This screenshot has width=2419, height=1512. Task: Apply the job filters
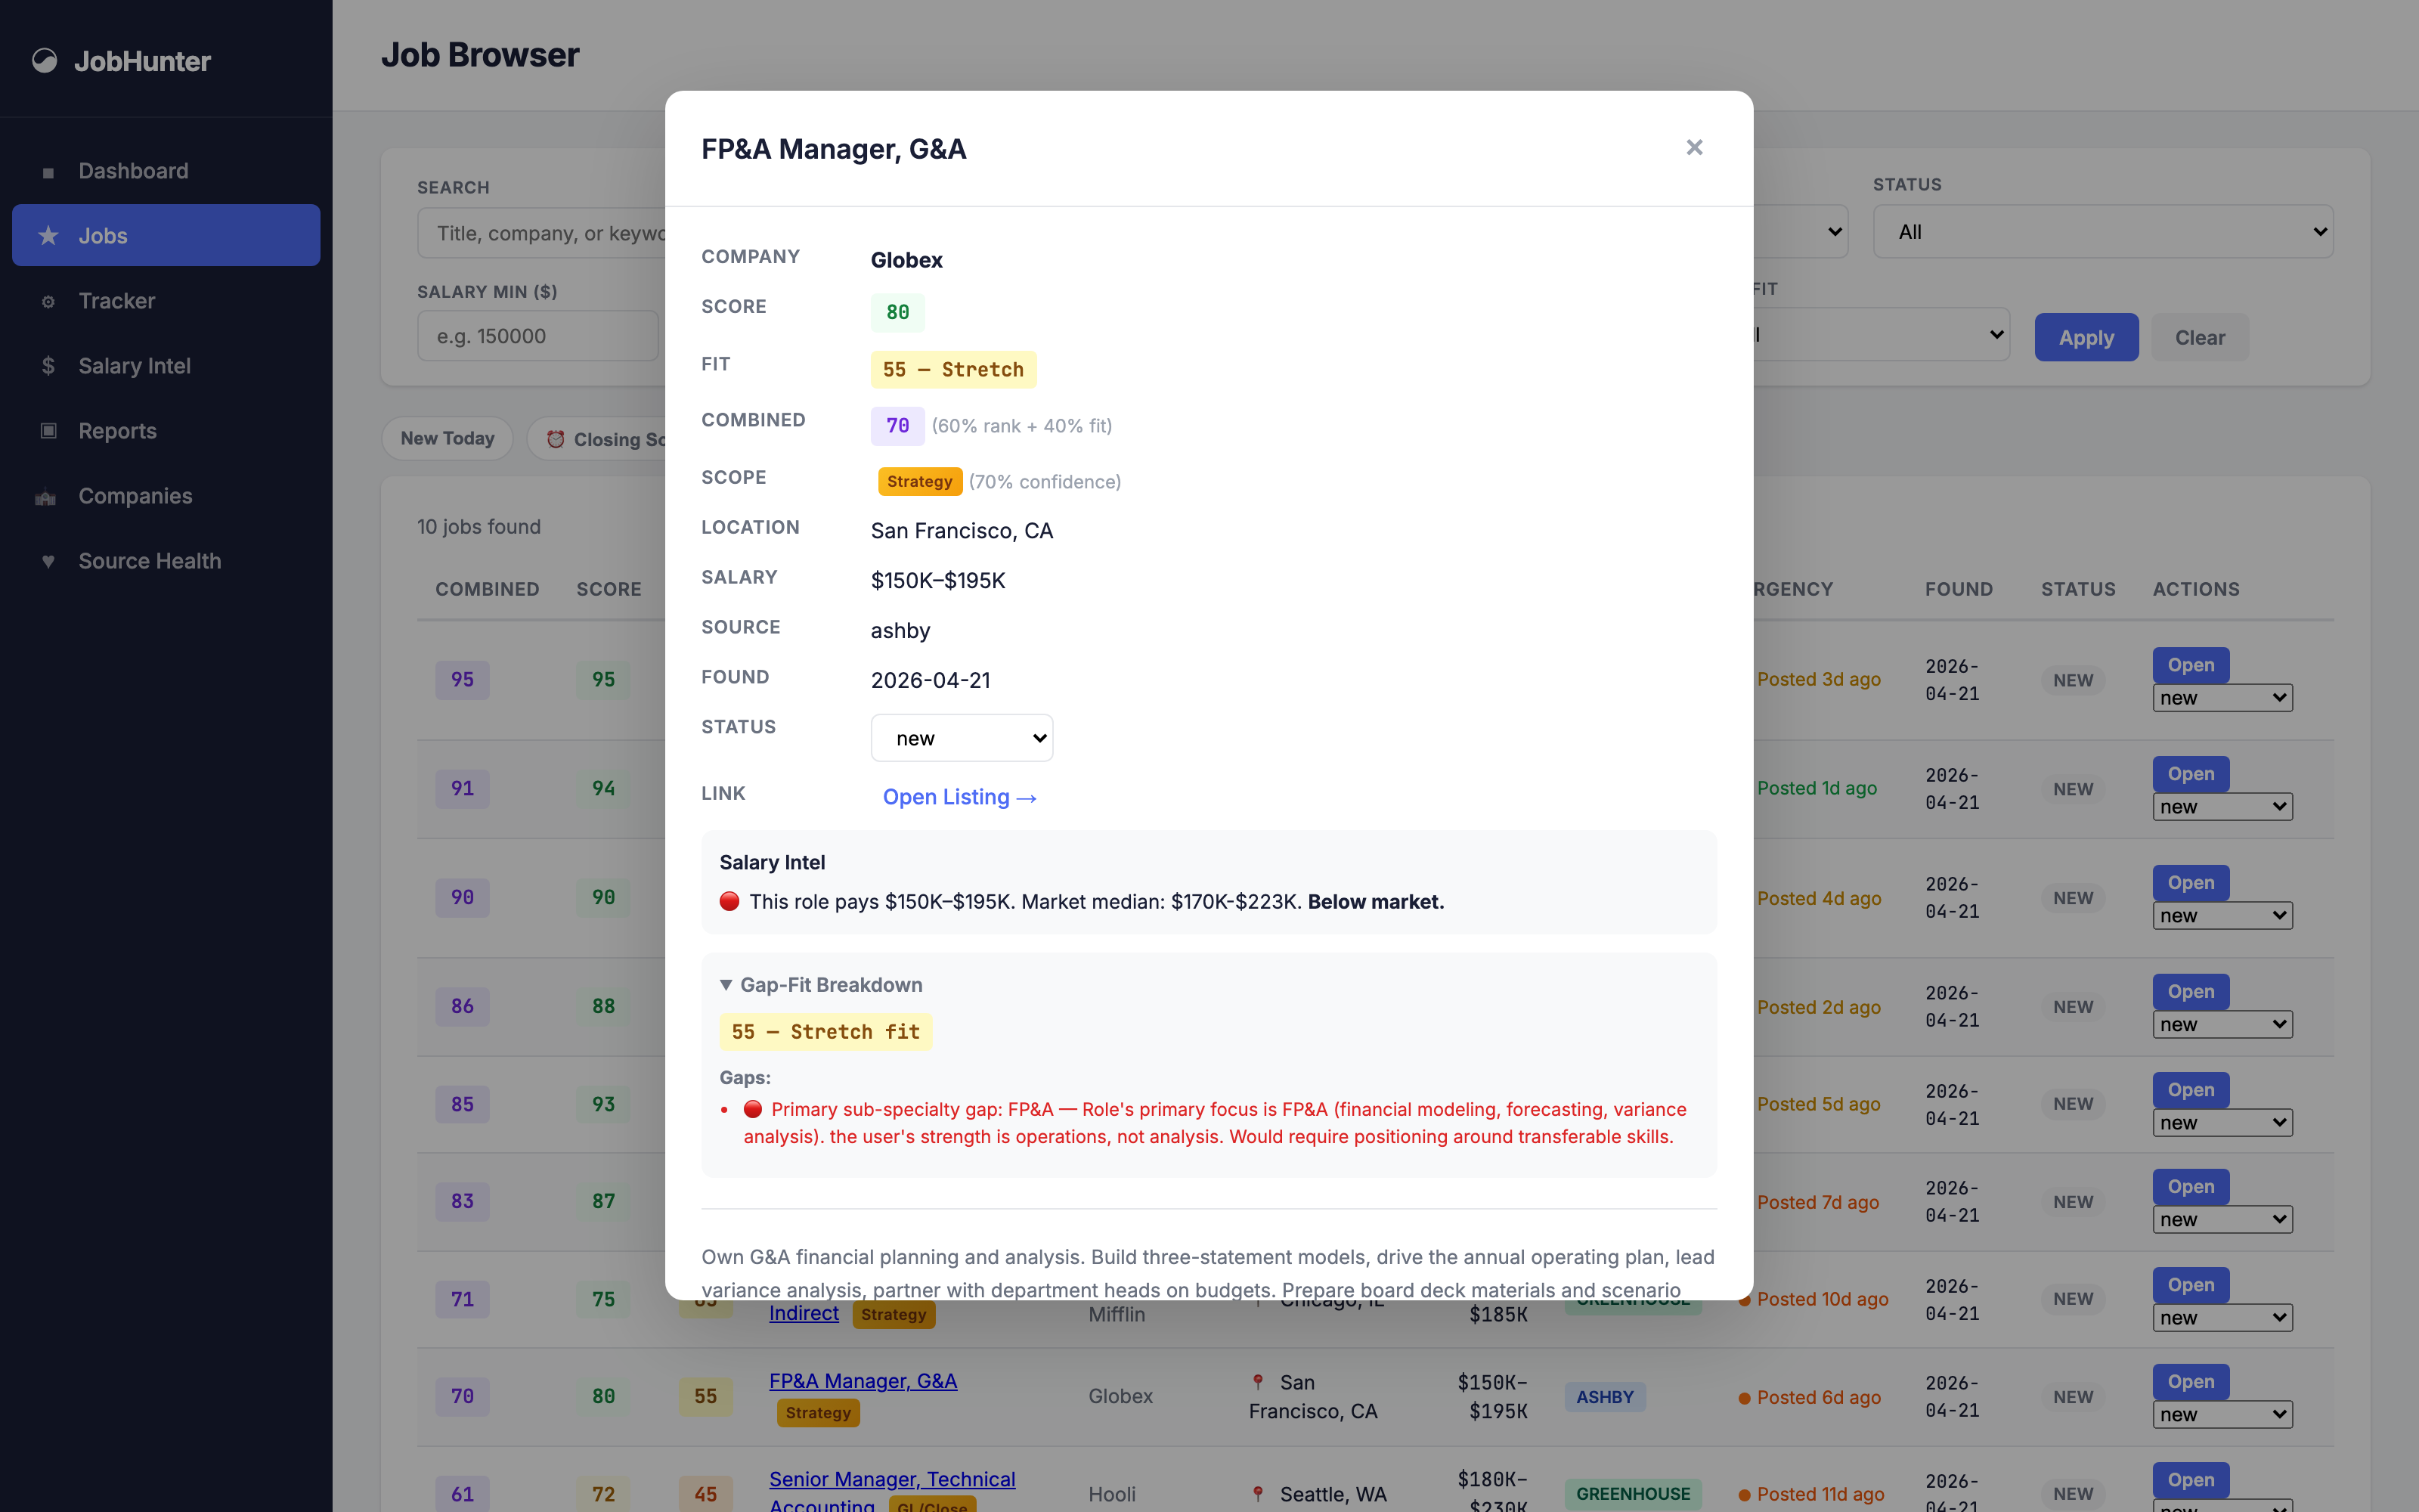[x=2086, y=337]
